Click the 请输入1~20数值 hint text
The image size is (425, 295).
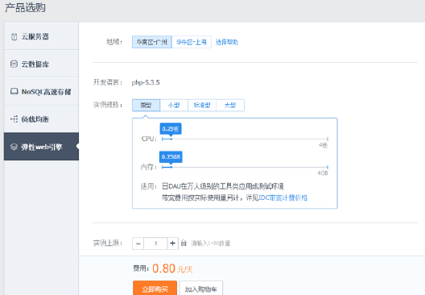click(x=211, y=243)
